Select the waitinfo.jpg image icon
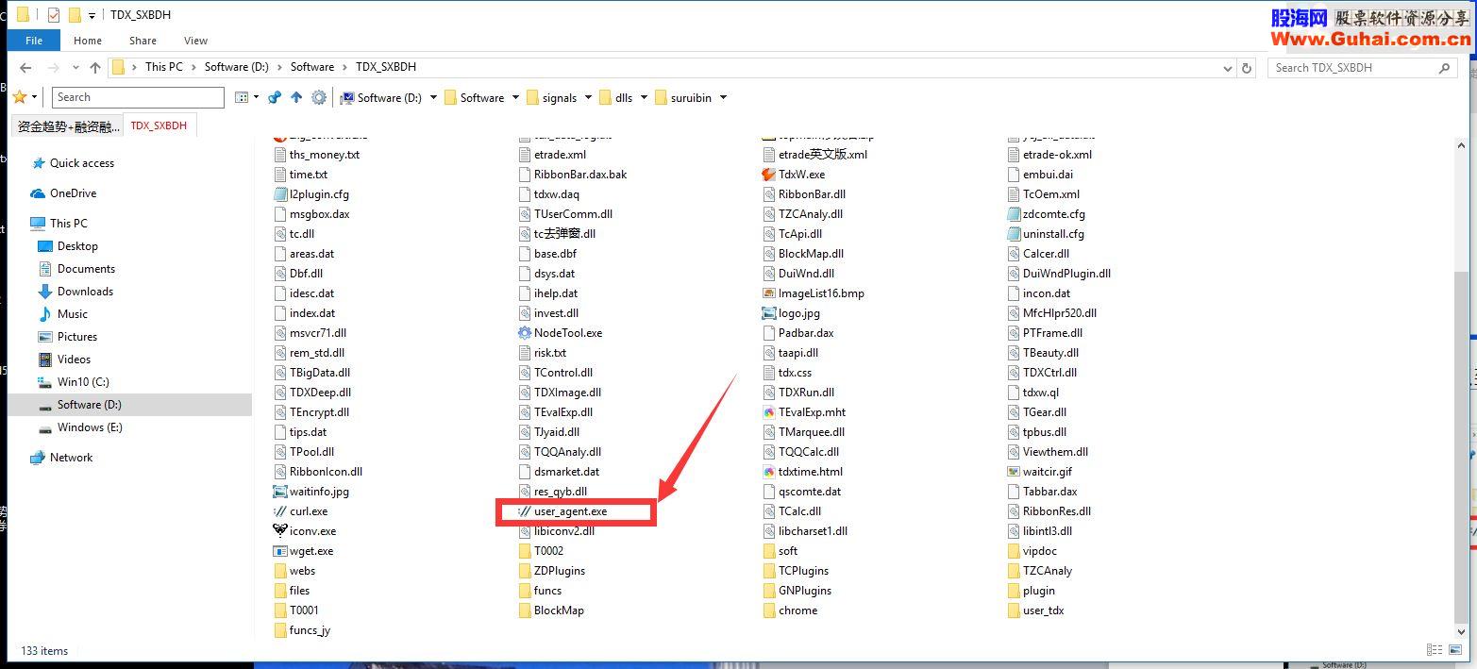The image size is (1477, 669). [x=279, y=492]
